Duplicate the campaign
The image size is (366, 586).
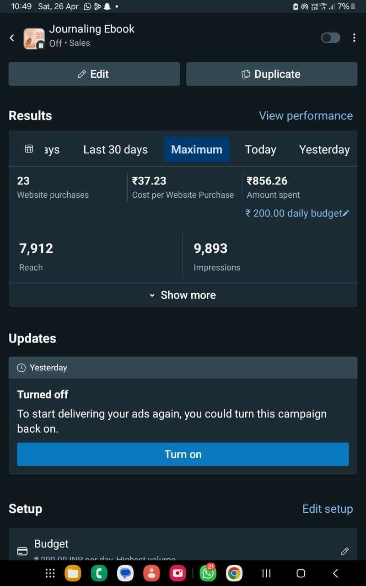(271, 74)
